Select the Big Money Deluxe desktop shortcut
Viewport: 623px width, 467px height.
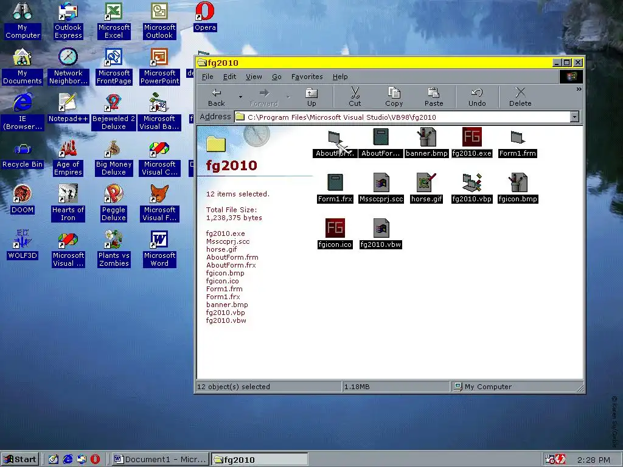tap(113, 148)
